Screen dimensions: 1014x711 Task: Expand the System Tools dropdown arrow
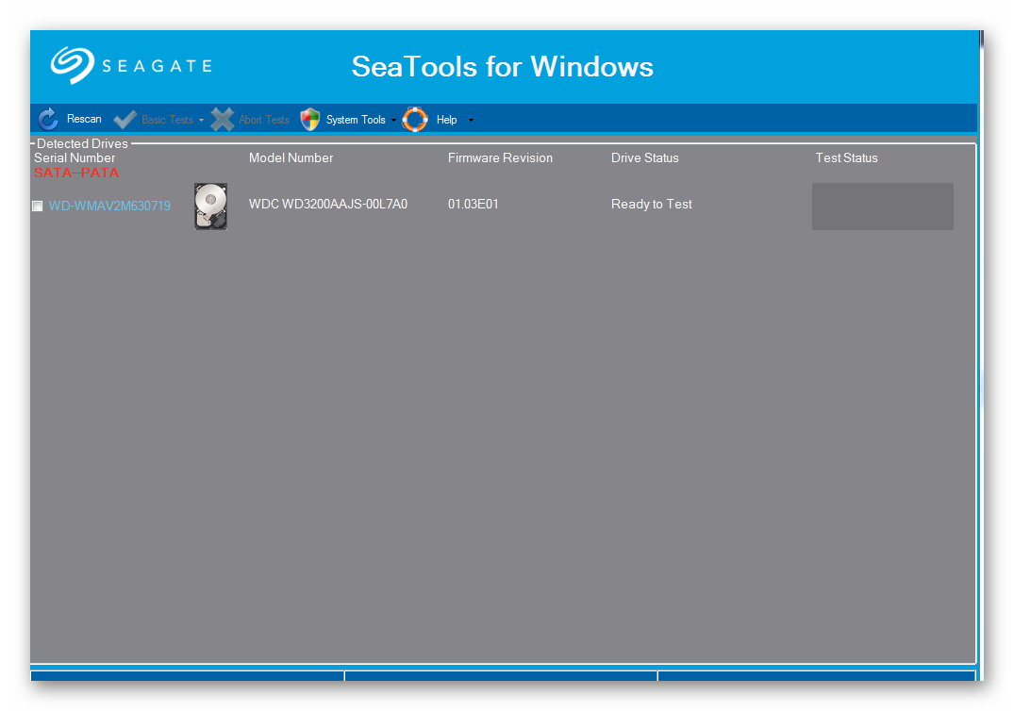click(393, 120)
